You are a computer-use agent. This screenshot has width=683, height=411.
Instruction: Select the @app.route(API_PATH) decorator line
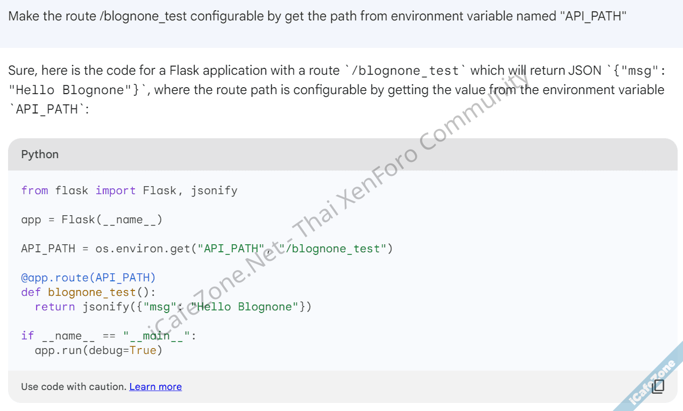(88, 278)
